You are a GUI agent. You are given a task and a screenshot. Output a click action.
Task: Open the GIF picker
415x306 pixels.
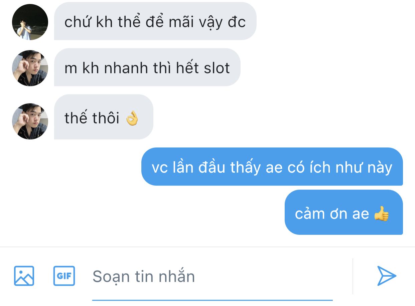(64, 276)
